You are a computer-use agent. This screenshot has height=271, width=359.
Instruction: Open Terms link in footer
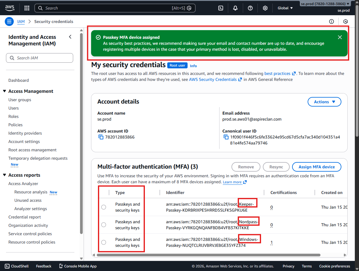click(307, 266)
